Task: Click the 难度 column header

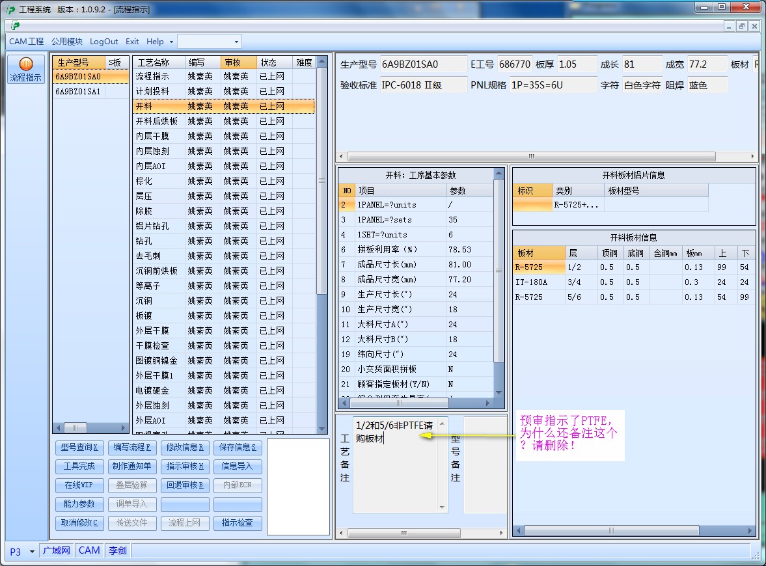Action: pyautogui.click(x=304, y=62)
